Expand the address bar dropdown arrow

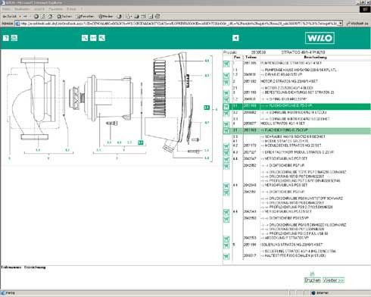click(x=341, y=23)
